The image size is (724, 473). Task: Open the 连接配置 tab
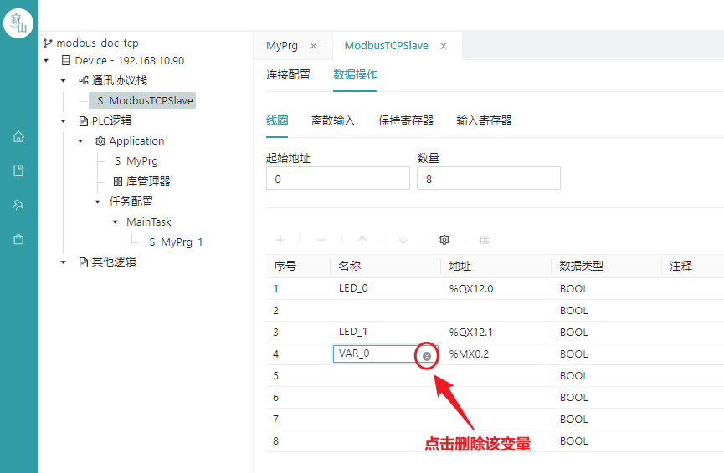pos(288,74)
